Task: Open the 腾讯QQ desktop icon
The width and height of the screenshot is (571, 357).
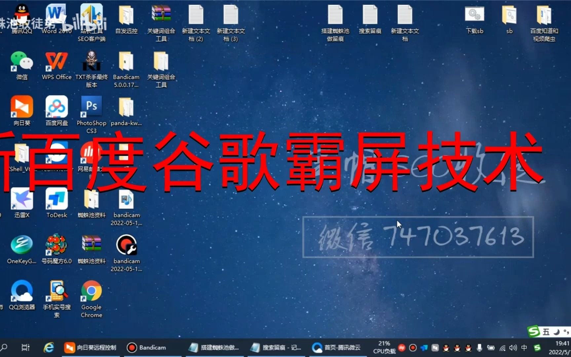Action: pos(22,19)
